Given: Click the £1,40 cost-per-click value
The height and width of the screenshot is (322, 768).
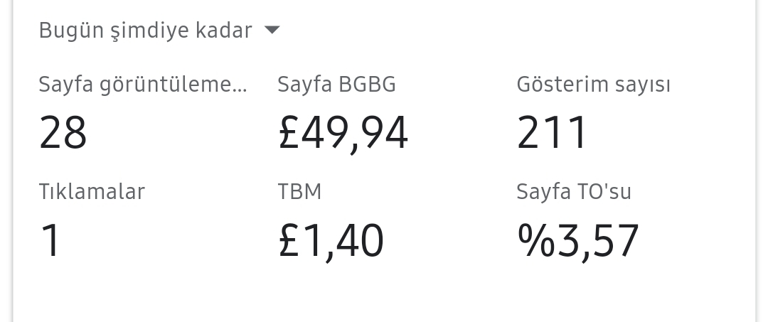Looking at the screenshot, I should 331,241.
